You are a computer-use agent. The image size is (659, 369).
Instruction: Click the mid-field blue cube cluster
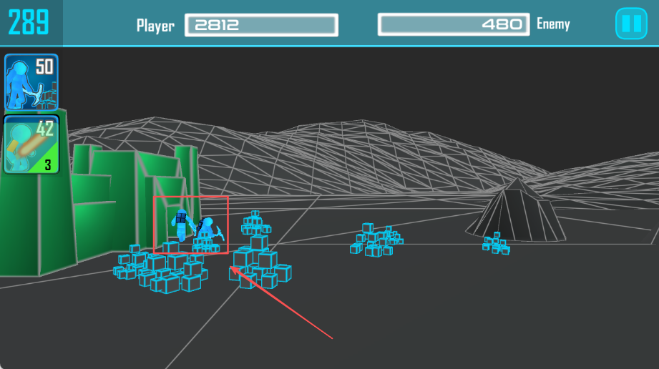coord(376,240)
